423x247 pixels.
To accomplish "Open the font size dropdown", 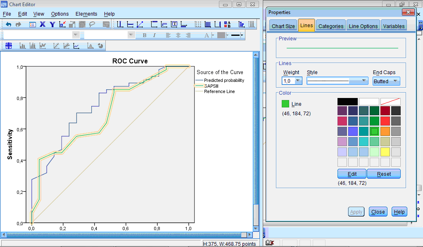I will 131,35.
